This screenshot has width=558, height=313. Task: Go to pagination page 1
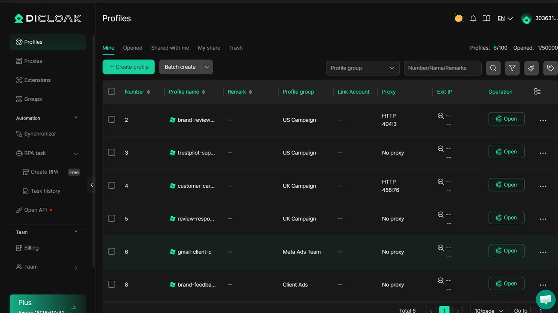(x=444, y=310)
